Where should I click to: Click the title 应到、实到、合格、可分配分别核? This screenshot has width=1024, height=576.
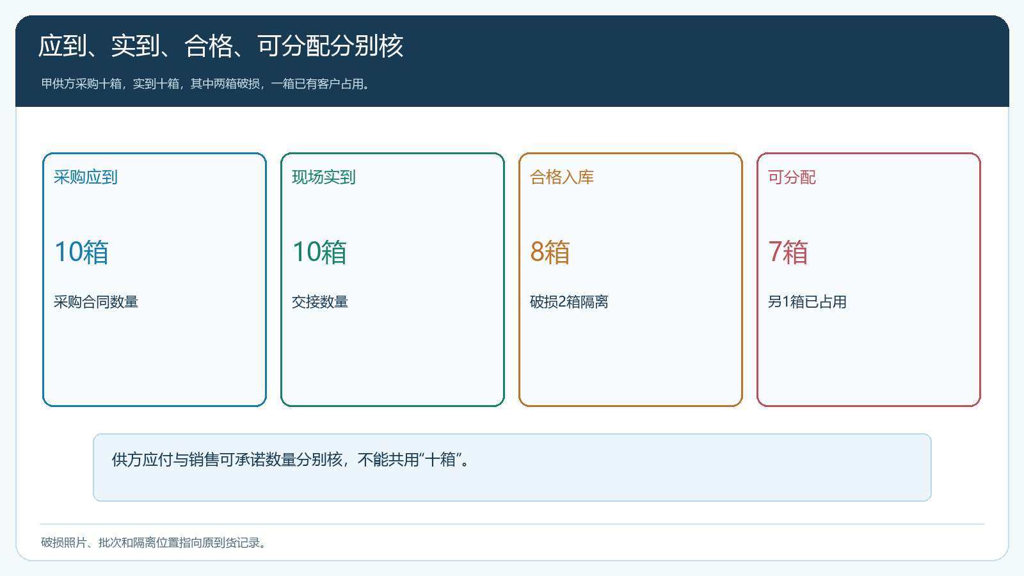coord(221,46)
